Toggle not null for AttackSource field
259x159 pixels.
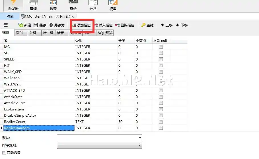(x=161, y=103)
